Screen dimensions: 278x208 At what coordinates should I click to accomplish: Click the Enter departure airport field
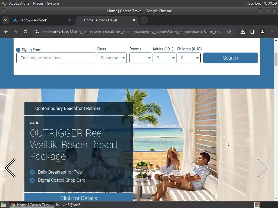pyautogui.click(x=56, y=58)
